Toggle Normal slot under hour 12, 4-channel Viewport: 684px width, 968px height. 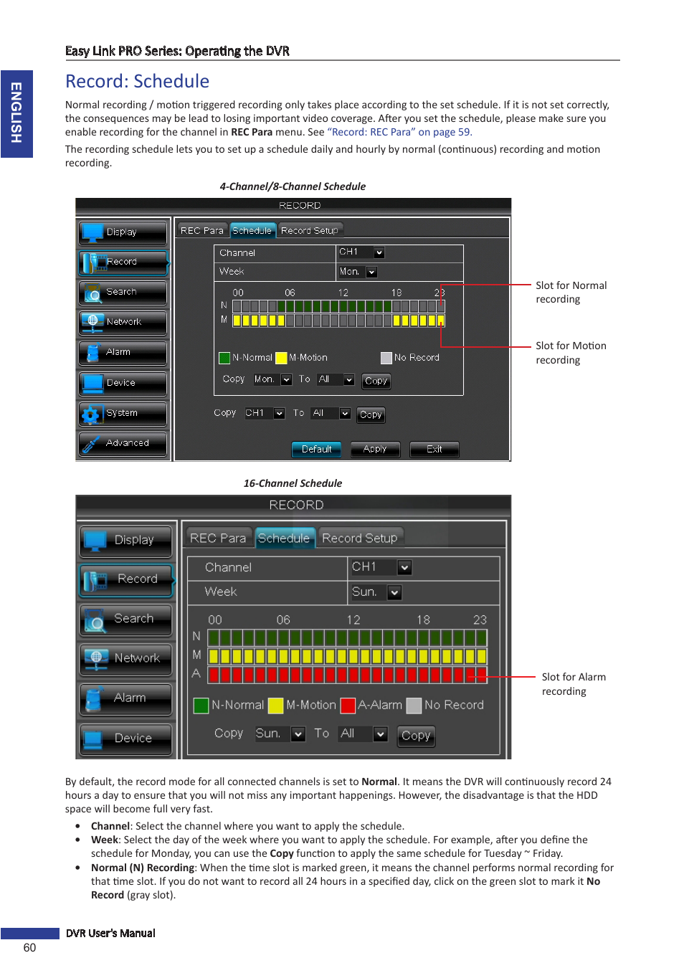pos(343,307)
